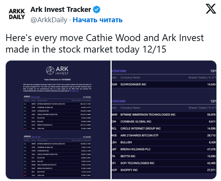This screenshot has width=221, height=181.
Task: Open the Ark Invest Tracker profile name
Action: click(x=61, y=10)
